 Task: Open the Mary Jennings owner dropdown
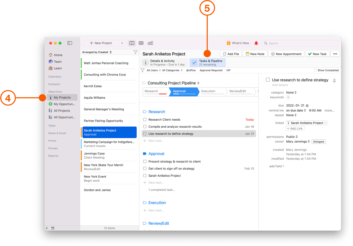click(x=298, y=141)
